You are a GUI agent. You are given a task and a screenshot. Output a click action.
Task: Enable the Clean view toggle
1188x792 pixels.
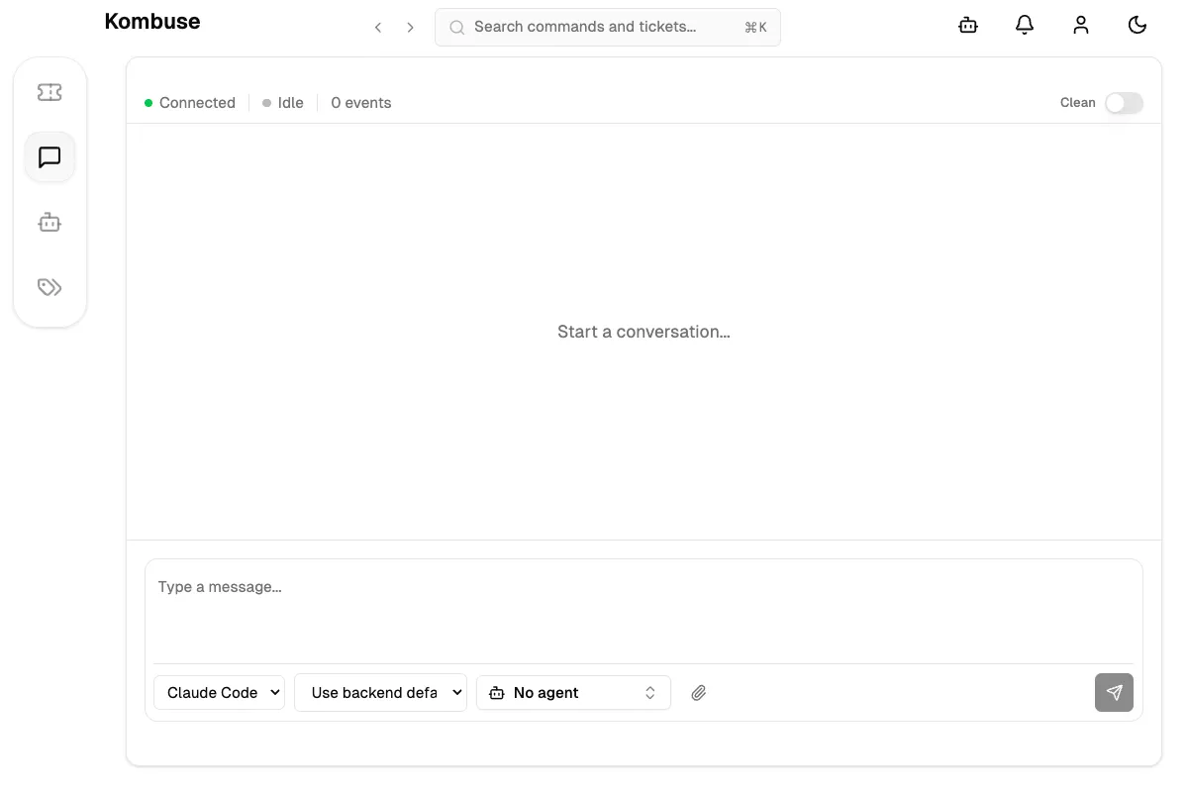pos(1124,103)
